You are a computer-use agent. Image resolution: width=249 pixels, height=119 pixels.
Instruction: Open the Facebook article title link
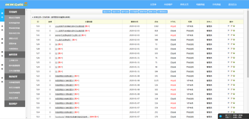(72, 116)
